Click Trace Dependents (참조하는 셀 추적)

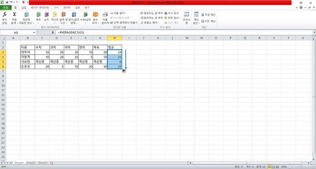[x=151, y=18]
